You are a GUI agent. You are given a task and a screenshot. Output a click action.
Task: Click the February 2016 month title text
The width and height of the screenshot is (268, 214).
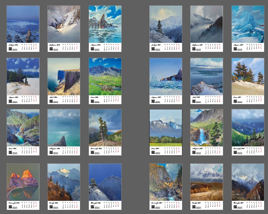55,45
